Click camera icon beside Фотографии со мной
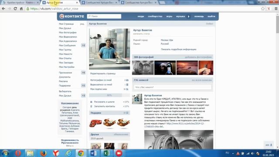 (x=127, y=80)
